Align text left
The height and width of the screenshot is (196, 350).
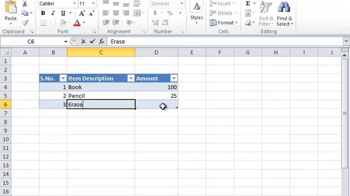coord(106,13)
